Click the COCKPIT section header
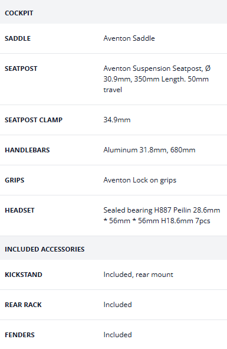Screen dimensions: 227x349 pyautogui.click(x=19, y=13)
